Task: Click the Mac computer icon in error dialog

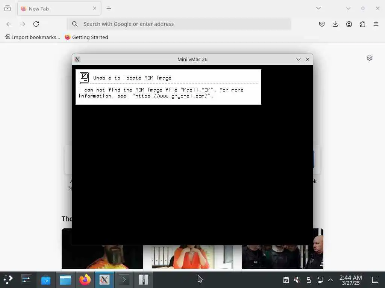Action: click(x=84, y=78)
